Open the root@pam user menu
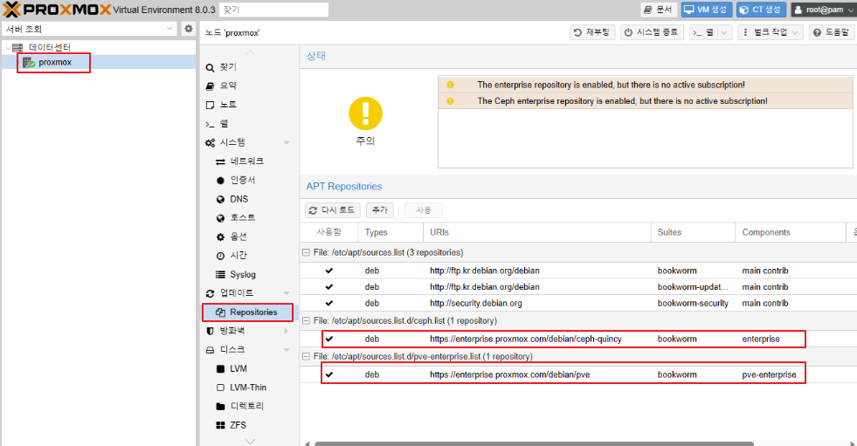Screen dimensions: 857x446 824,10
